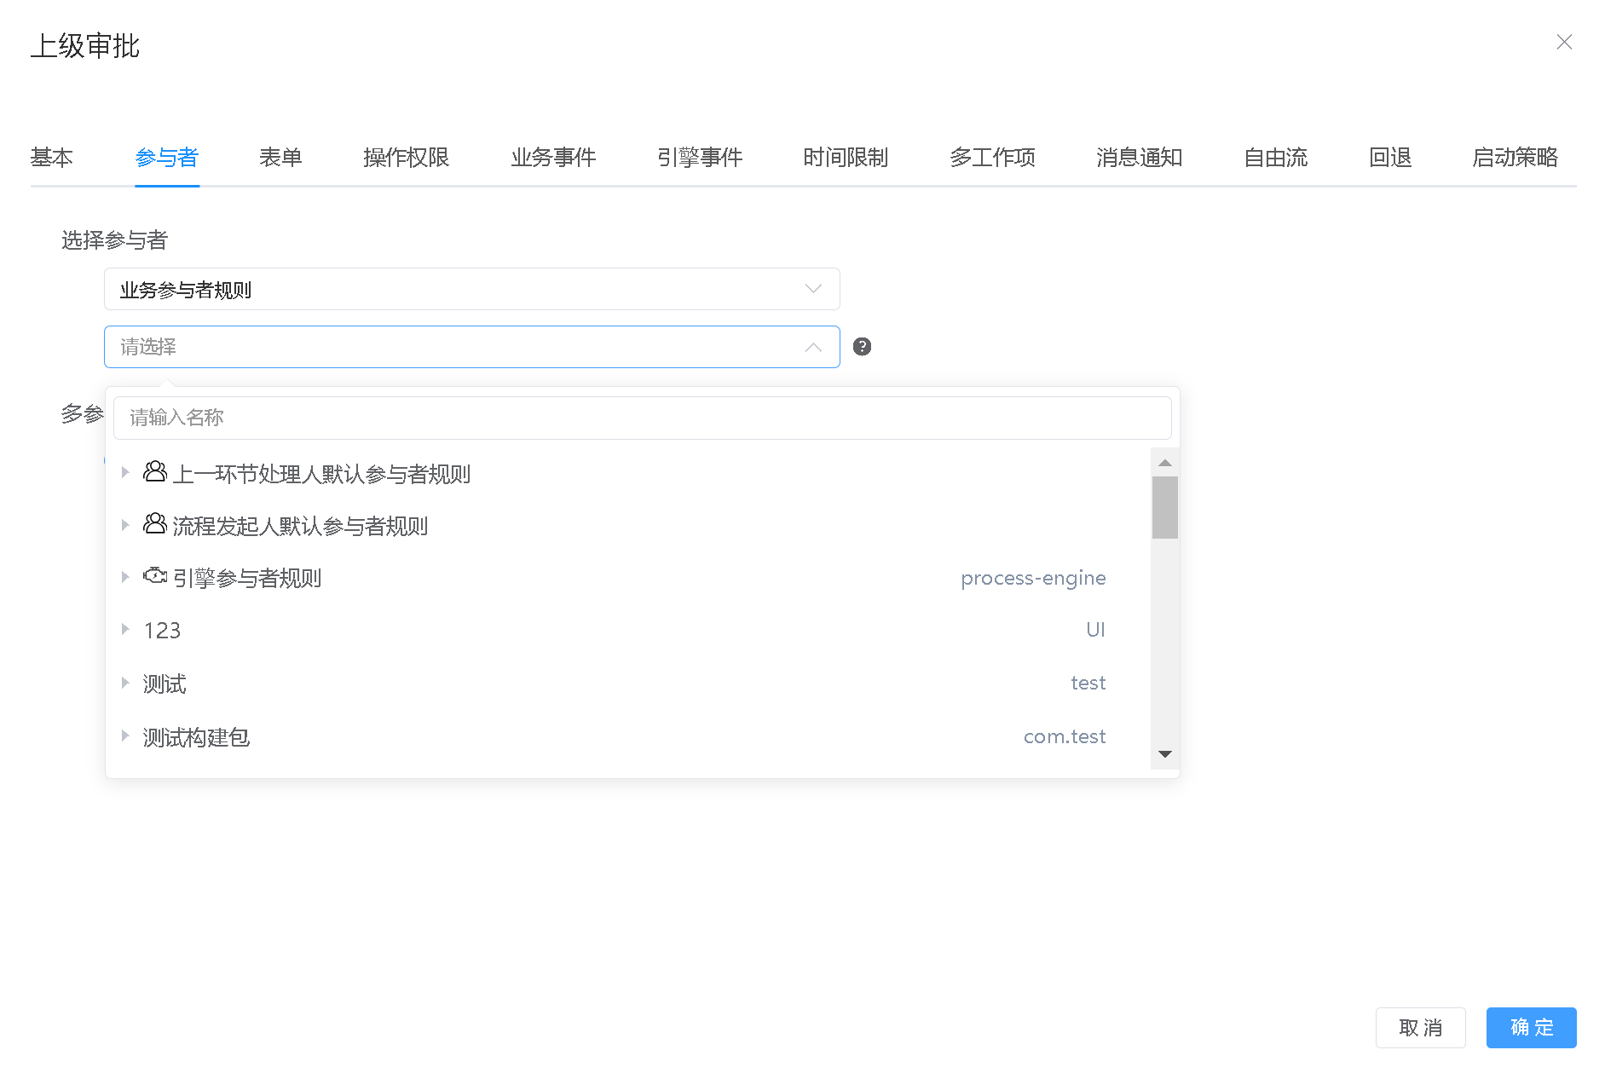Open the 启动策略 tab

tap(1516, 157)
